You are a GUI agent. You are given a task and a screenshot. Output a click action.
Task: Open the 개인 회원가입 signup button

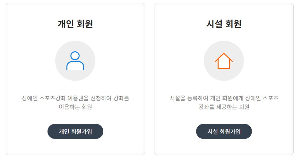point(75,132)
